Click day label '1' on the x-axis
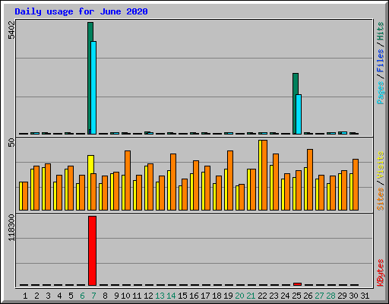389x304 pixels. pyautogui.click(x=25, y=296)
